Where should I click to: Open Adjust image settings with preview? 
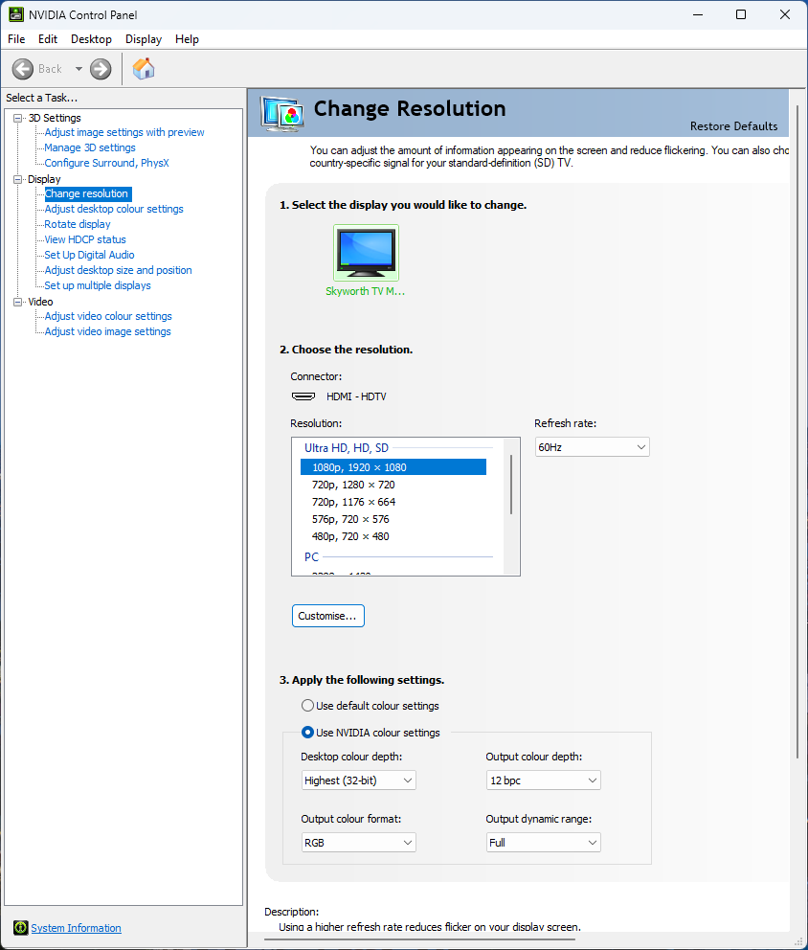[124, 132]
